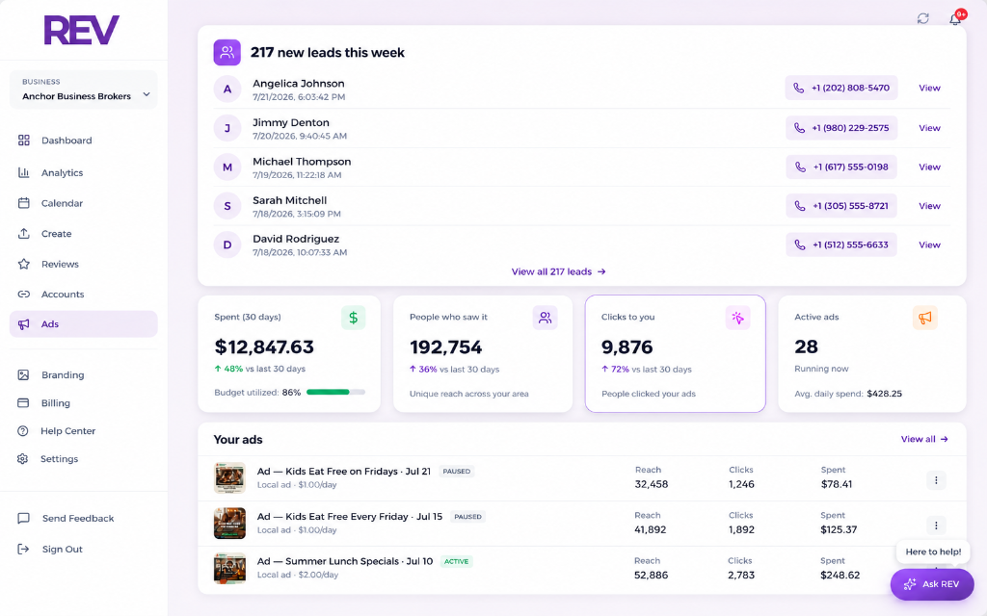This screenshot has height=616, width=987.
Task: Select Create in the sidebar
Action: pos(83,234)
